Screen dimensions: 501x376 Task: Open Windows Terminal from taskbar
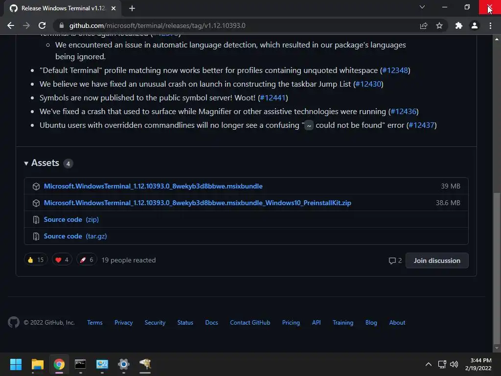(80, 364)
